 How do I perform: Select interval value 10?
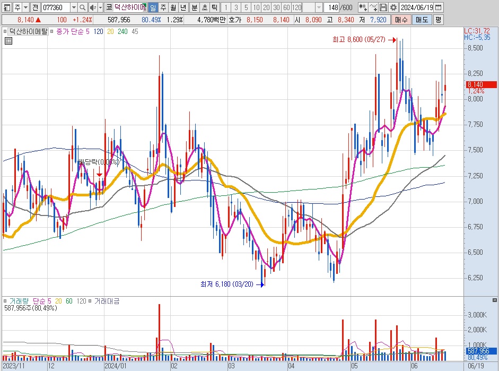(256, 7)
